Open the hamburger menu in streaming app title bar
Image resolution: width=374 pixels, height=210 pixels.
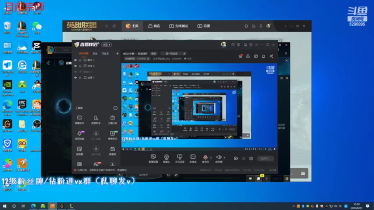(256, 45)
